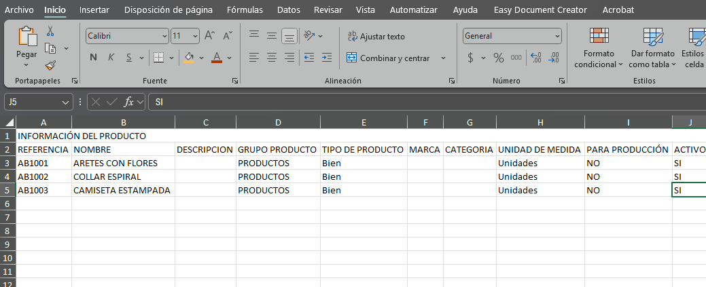Image resolution: width=706 pixels, height=287 pixels.
Task: Toggle underline formatting (S)
Action: (129, 58)
